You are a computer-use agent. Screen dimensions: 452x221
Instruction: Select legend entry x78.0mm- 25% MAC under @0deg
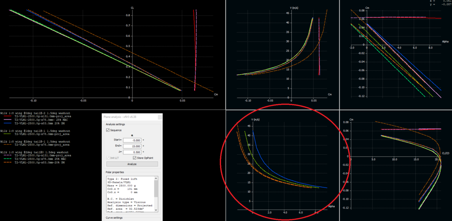coord(42,120)
